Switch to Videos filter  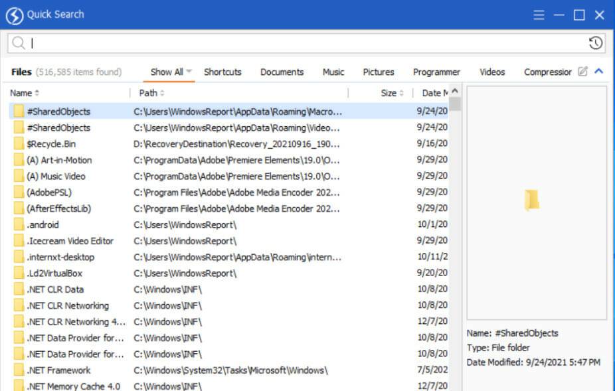[492, 72]
